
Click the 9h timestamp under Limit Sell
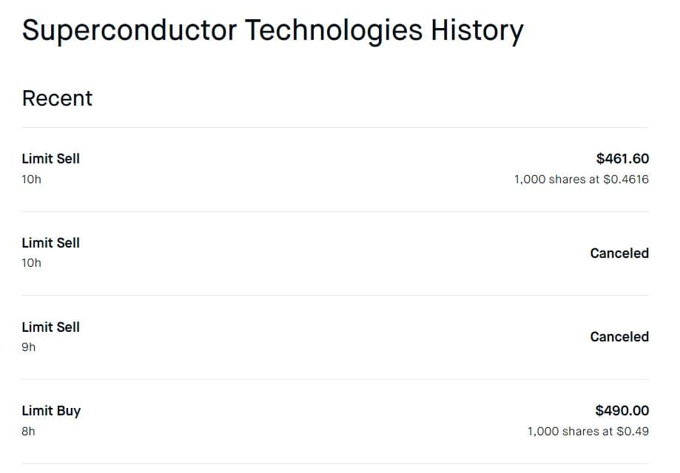29,347
